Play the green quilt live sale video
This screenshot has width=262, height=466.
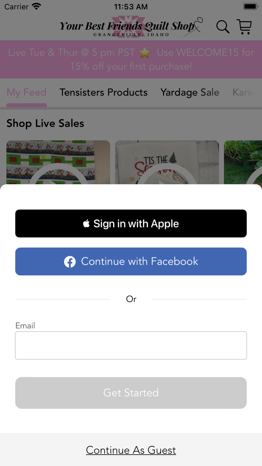tap(58, 163)
